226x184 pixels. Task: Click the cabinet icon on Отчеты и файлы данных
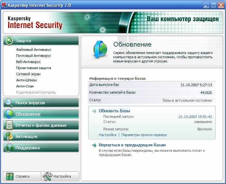pos(9,125)
